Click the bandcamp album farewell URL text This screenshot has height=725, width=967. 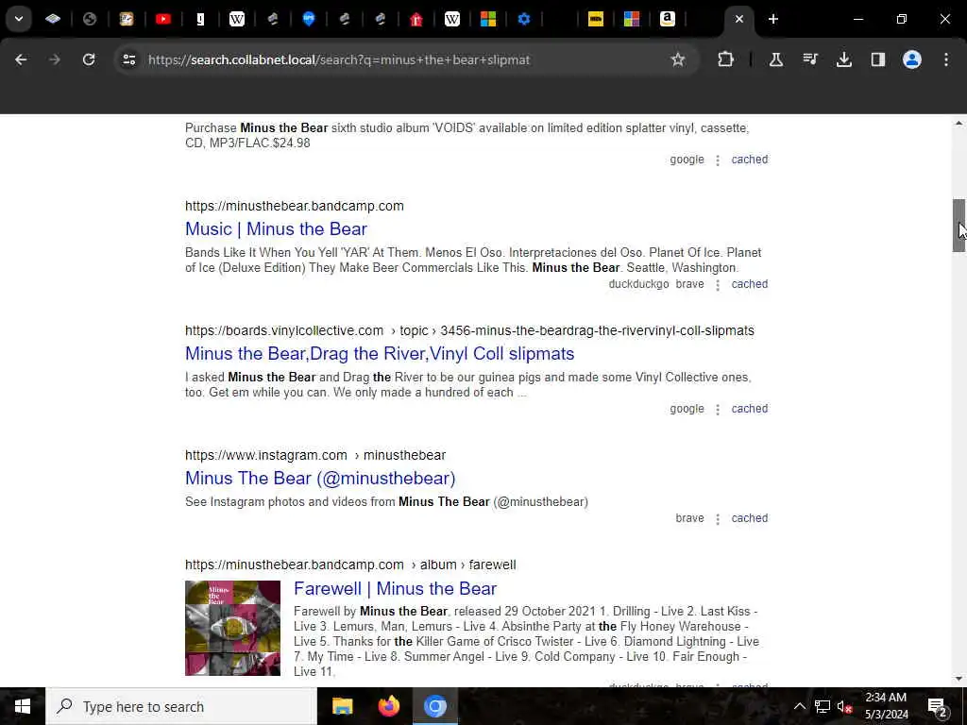(350, 565)
